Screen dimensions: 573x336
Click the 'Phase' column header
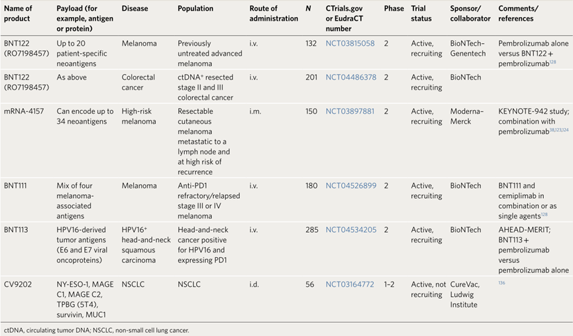394,9
